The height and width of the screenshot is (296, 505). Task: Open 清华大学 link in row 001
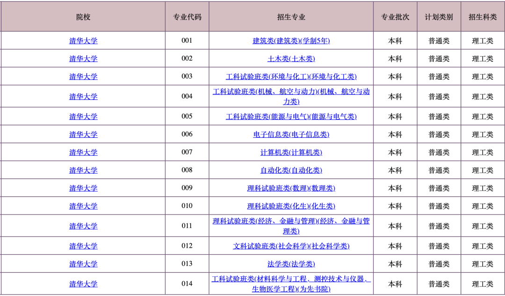coord(83,41)
